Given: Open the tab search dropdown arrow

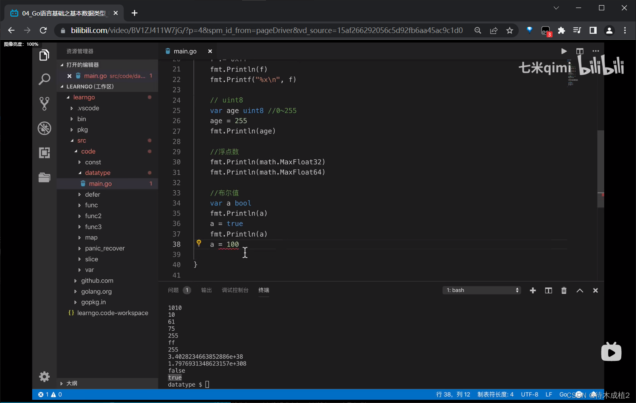Looking at the screenshot, I should 556,8.
